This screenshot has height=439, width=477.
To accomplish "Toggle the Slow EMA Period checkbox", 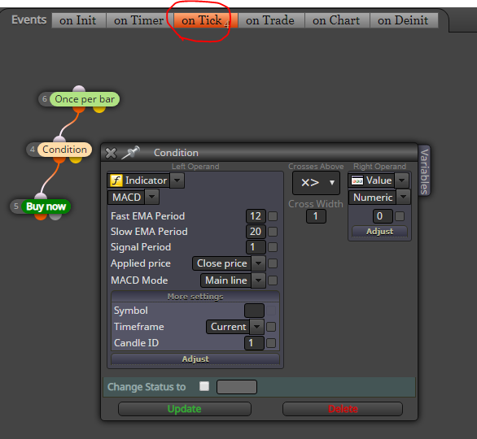I will click(x=273, y=232).
